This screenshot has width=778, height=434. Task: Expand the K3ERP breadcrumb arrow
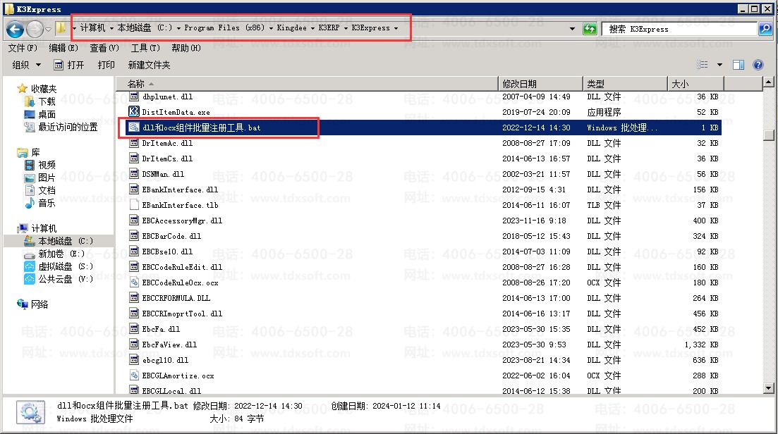pos(346,28)
